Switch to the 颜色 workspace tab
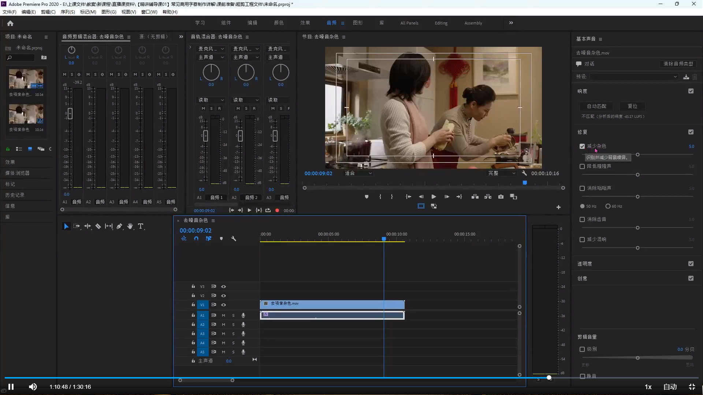The image size is (703, 395). pyautogui.click(x=279, y=23)
